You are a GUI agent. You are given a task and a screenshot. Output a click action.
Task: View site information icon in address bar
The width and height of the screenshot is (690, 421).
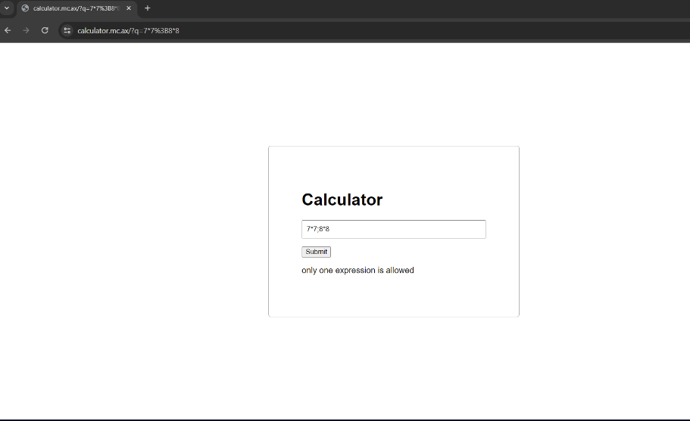click(67, 30)
